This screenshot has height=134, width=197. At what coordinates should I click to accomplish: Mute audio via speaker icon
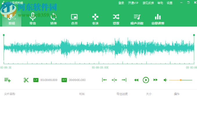click(165, 80)
